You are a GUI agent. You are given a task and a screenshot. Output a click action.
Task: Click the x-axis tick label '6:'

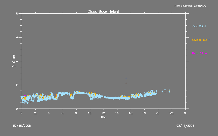(x=63, y=113)
